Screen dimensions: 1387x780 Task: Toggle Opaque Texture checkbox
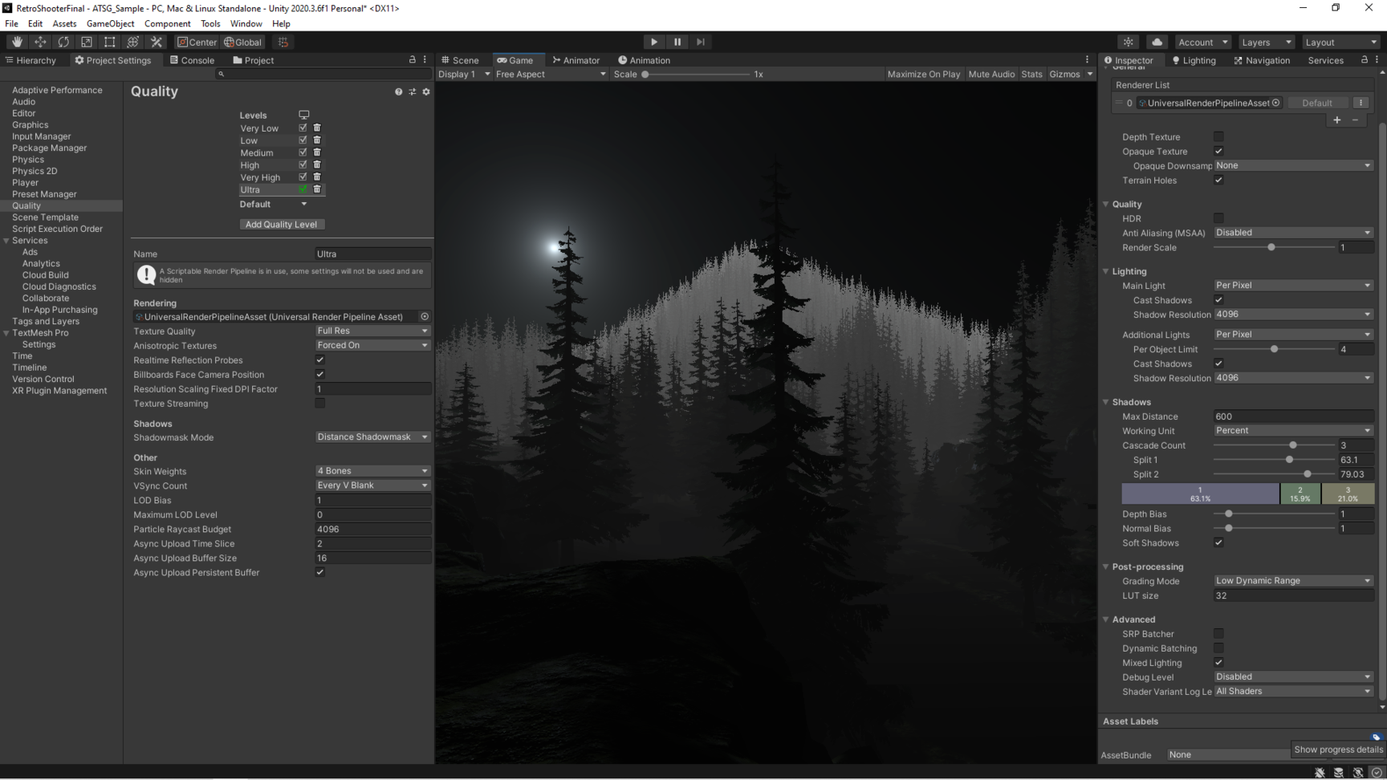click(1218, 152)
